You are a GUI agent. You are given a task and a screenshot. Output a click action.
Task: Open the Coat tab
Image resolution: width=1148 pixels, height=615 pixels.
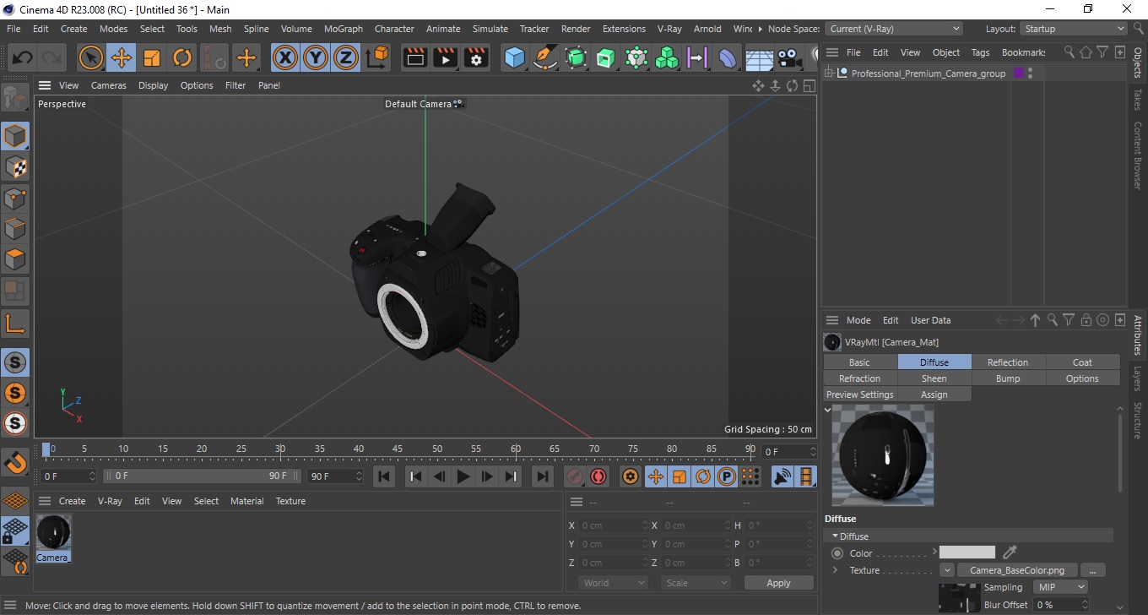(x=1082, y=362)
